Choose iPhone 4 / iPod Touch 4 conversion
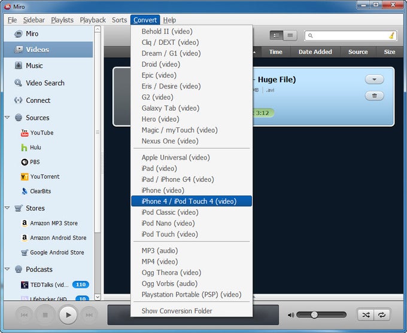Image resolution: width=407 pixels, height=333 pixels. point(192,201)
